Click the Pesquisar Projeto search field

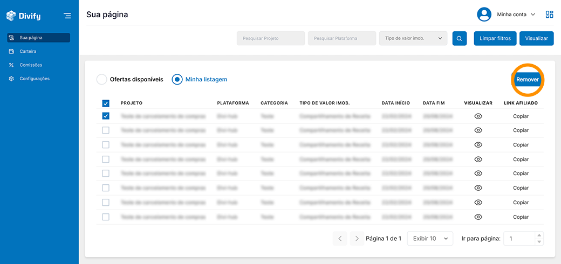271,38
